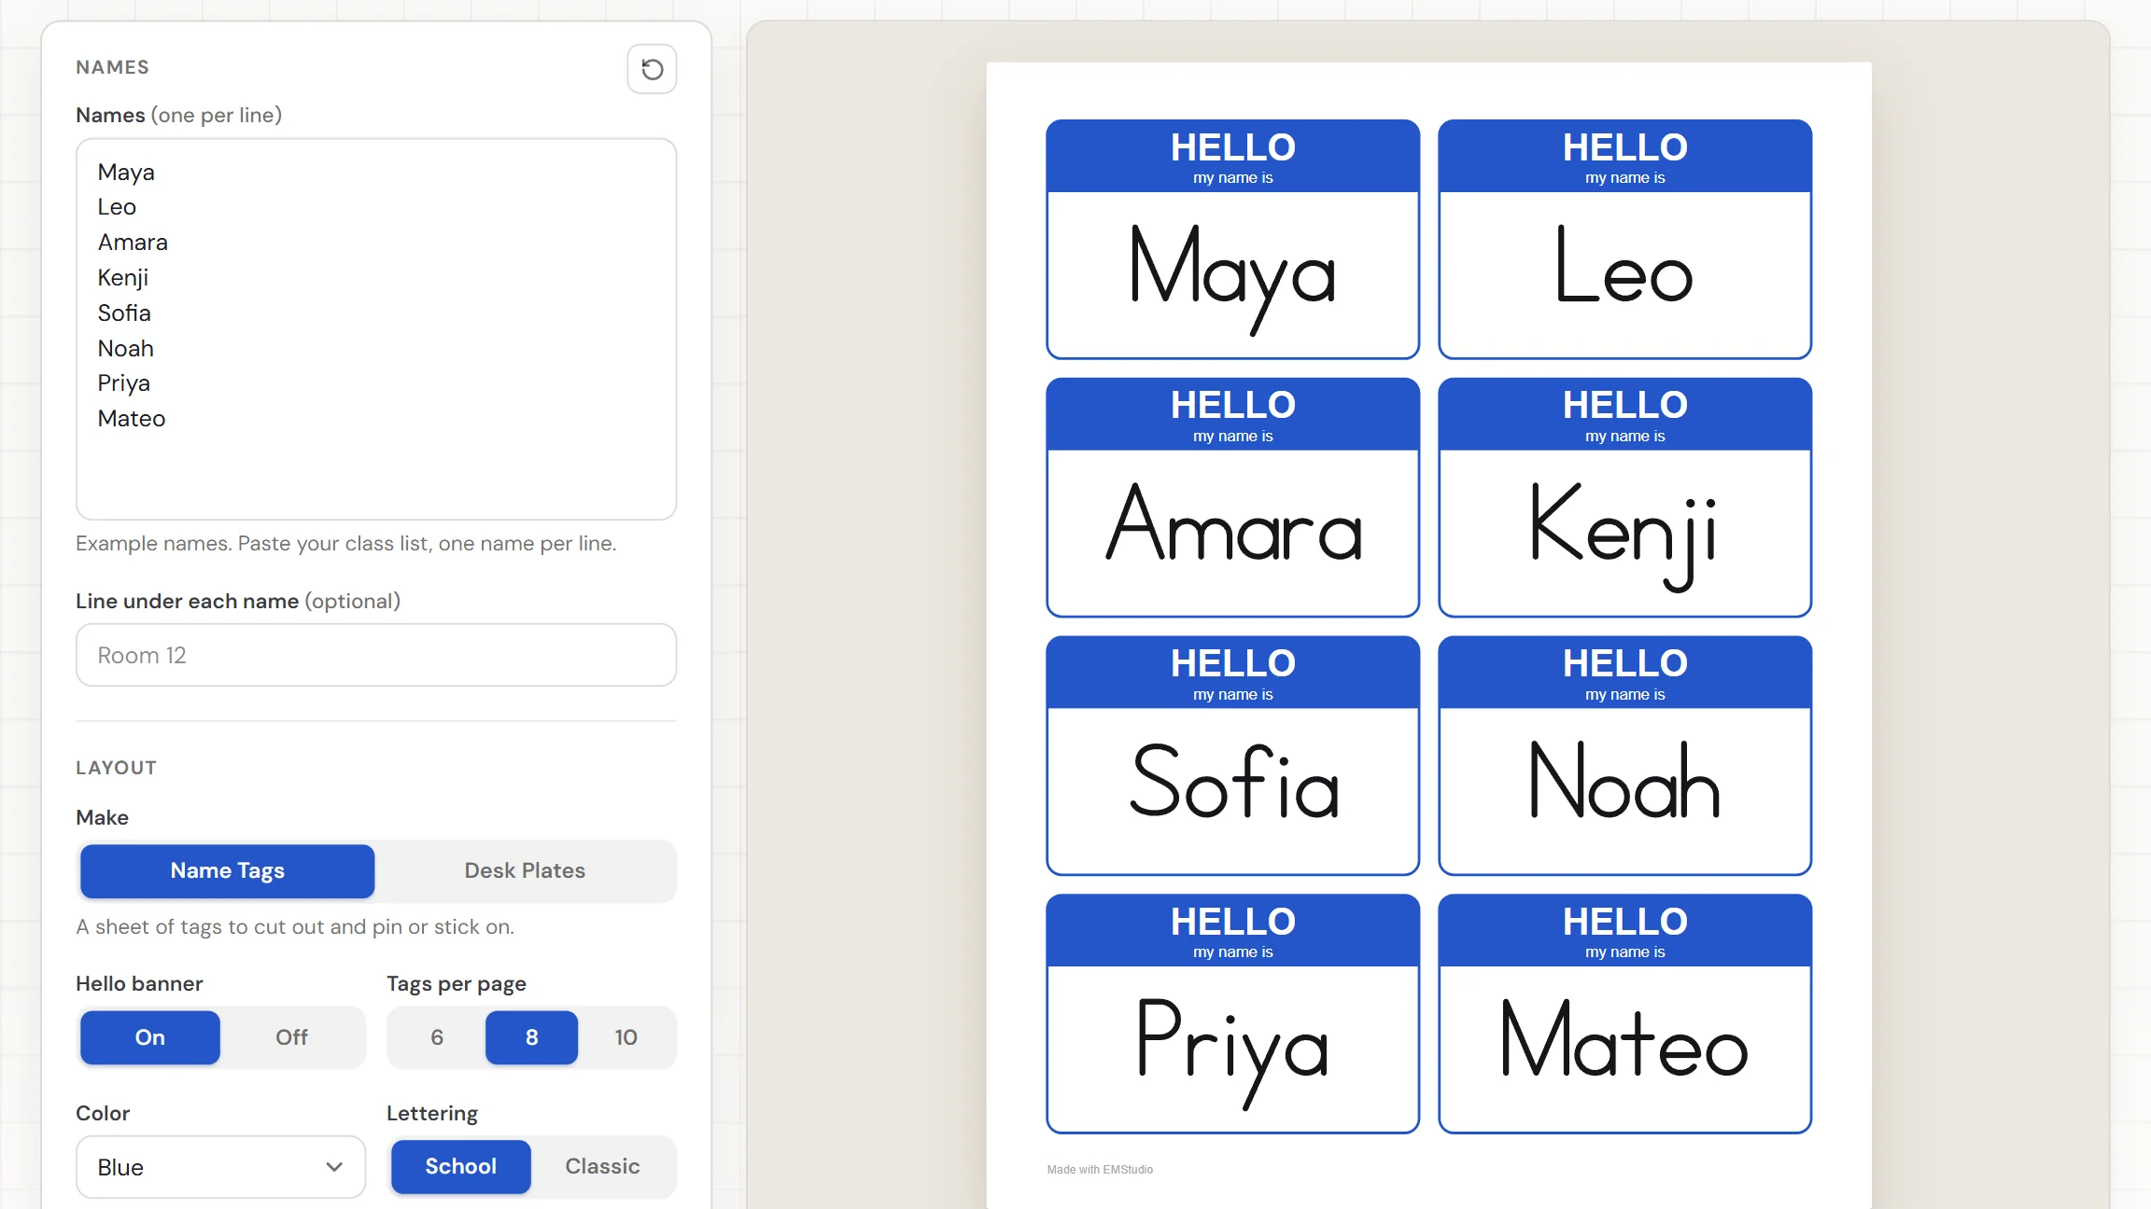Select the Mateo name tag preview
Viewport: 2151px width, 1209px height.
[x=1625, y=1014]
